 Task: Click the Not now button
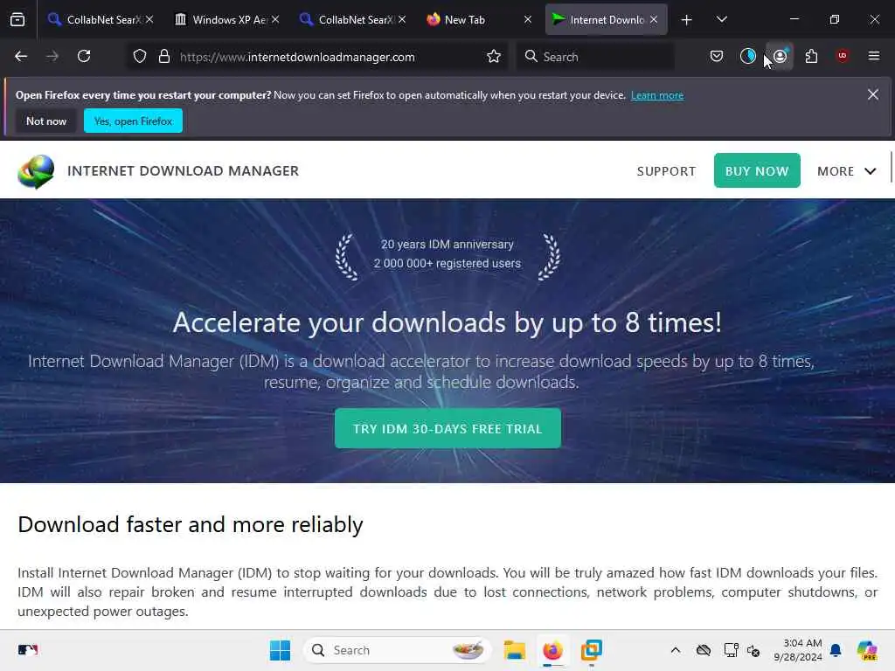[46, 121]
